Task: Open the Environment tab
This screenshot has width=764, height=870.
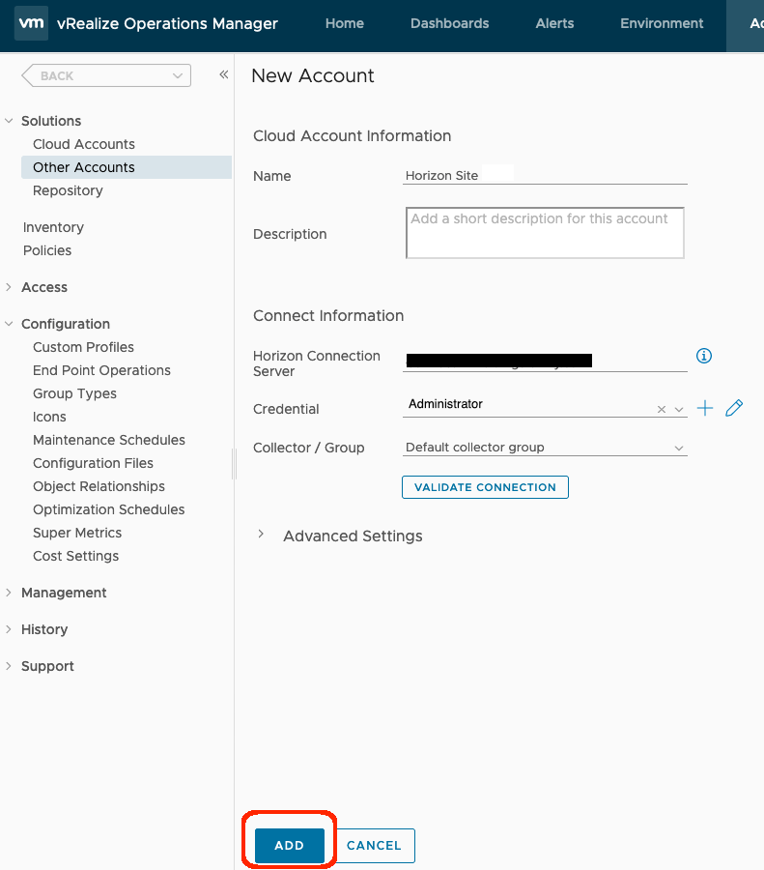Action: 662,23
